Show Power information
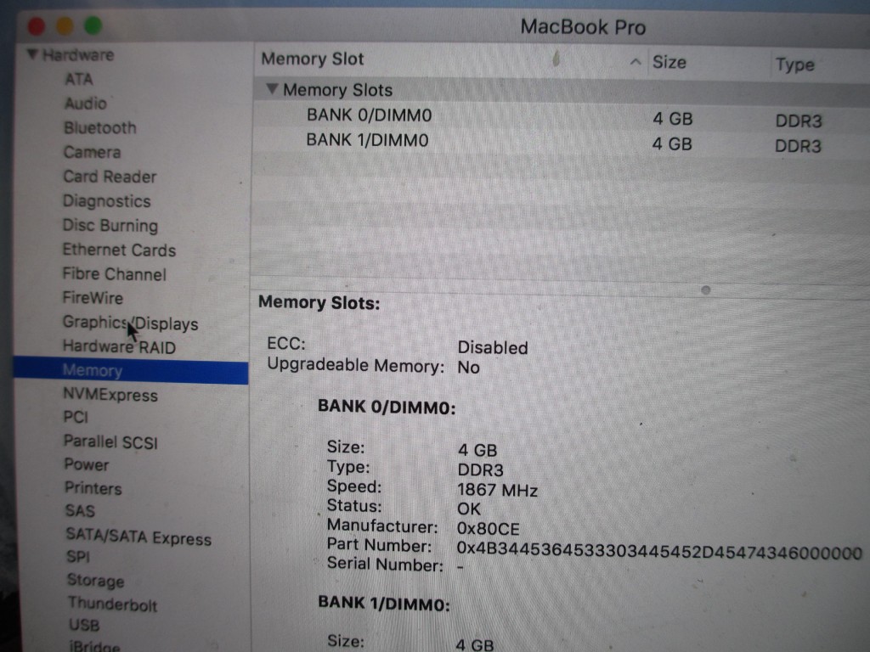 [x=87, y=464]
